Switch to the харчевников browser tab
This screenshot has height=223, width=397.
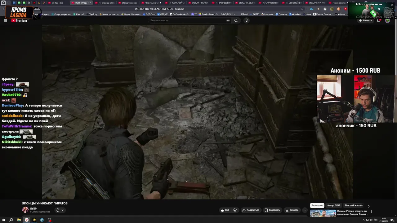tap(128, 3)
